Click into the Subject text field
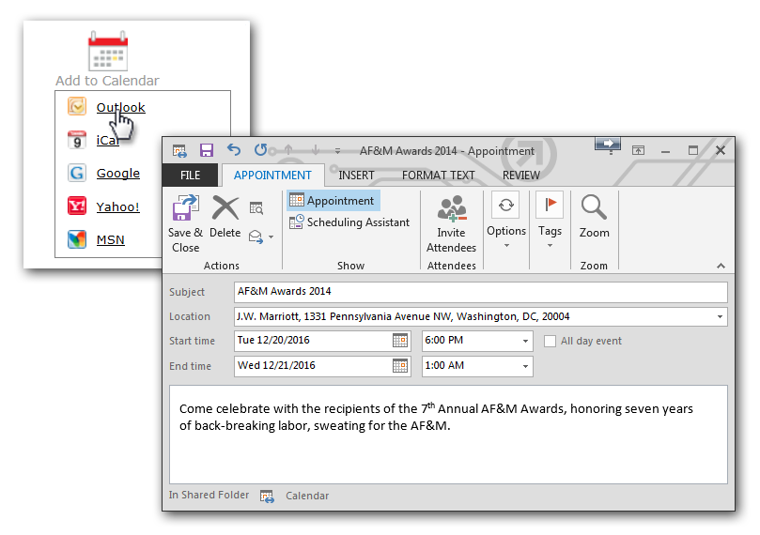 479,292
